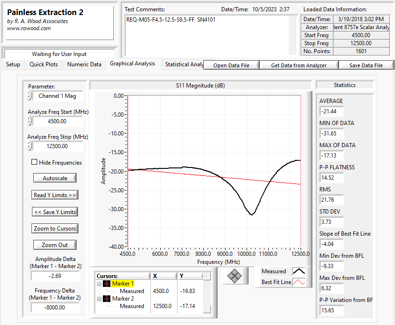This screenshot has width=395, height=325.
Task: Click the -40.00 bottom Y-axis label
Action: coord(116,246)
